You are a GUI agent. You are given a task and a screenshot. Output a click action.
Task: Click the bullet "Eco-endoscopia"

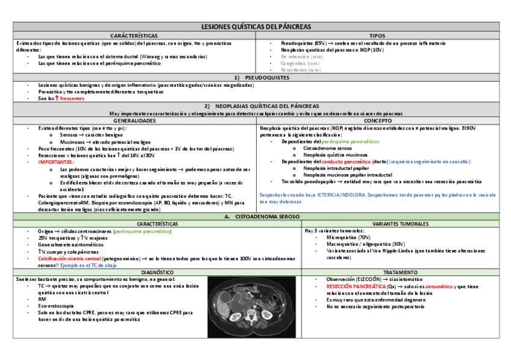tap(55, 306)
